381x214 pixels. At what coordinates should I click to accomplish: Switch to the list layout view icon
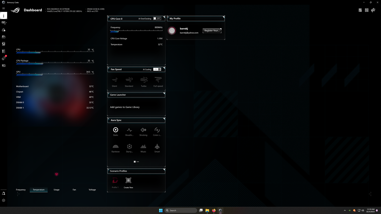[x=360, y=10]
